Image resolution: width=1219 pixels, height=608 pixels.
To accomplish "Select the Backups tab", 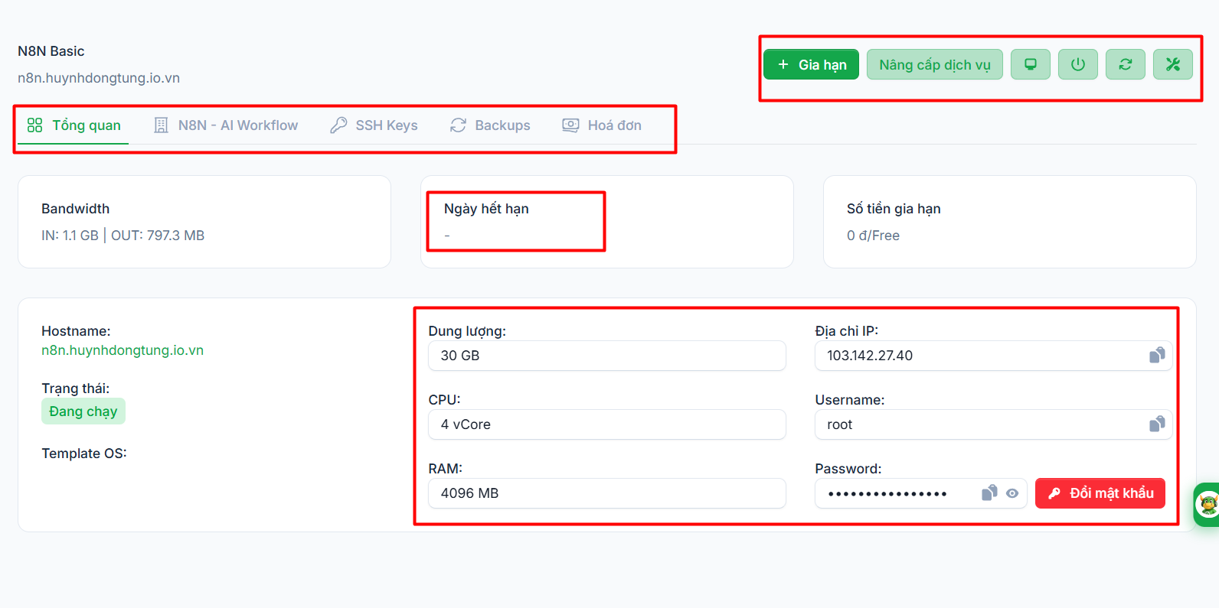I will coord(490,125).
